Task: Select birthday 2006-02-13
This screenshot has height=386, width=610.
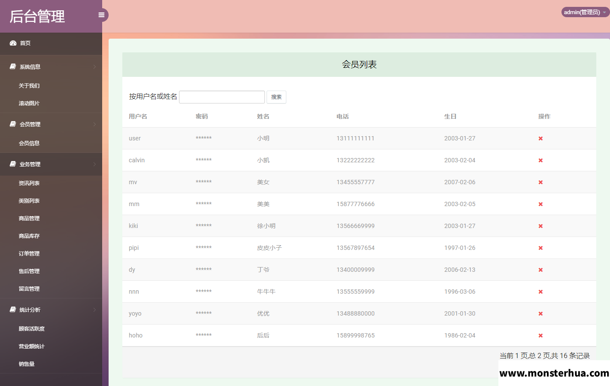Action: tap(460, 270)
